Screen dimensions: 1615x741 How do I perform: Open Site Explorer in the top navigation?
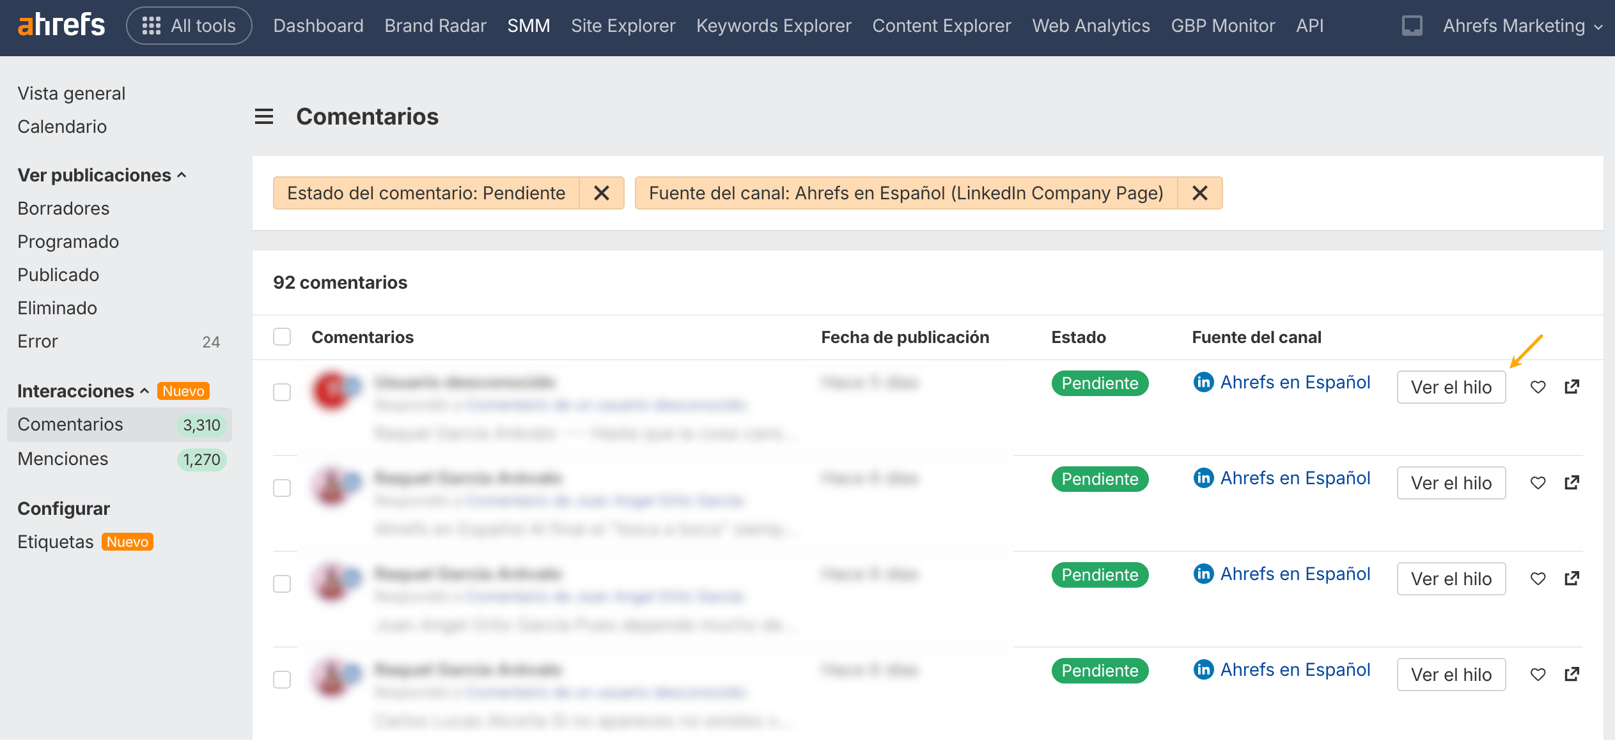623,26
